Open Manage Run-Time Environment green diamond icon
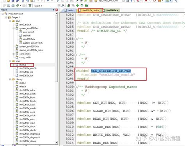 tap(78, 5)
